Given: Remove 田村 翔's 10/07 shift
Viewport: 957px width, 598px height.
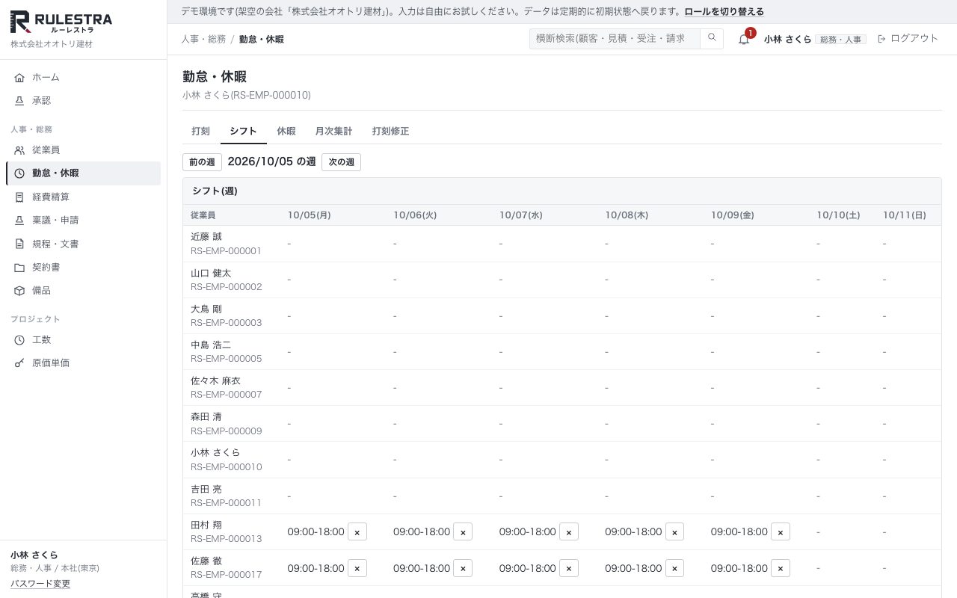Looking at the screenshot, I should click(569, 532).
